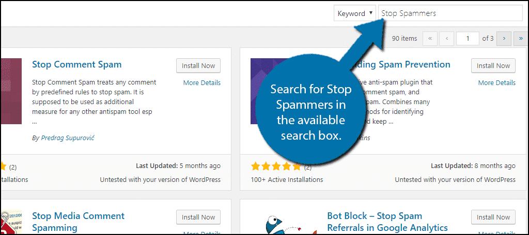Click the 90 items count text
Viewport: 529px width, 235px height.
pyautogui.click(x=404, y=38)
